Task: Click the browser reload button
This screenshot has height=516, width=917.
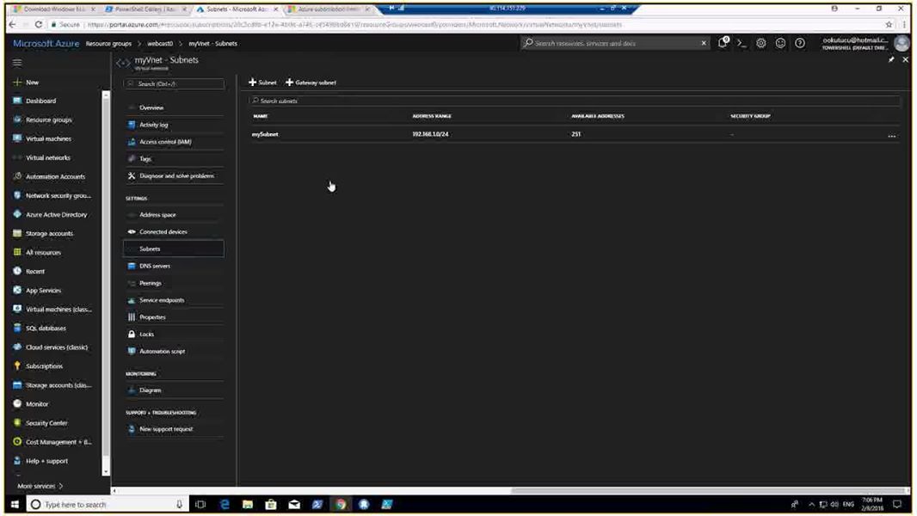Action: (x=39, y=25)
